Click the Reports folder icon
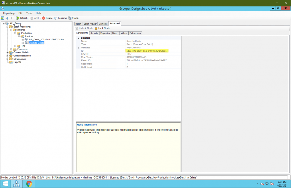291x188 pixels. 11,62
